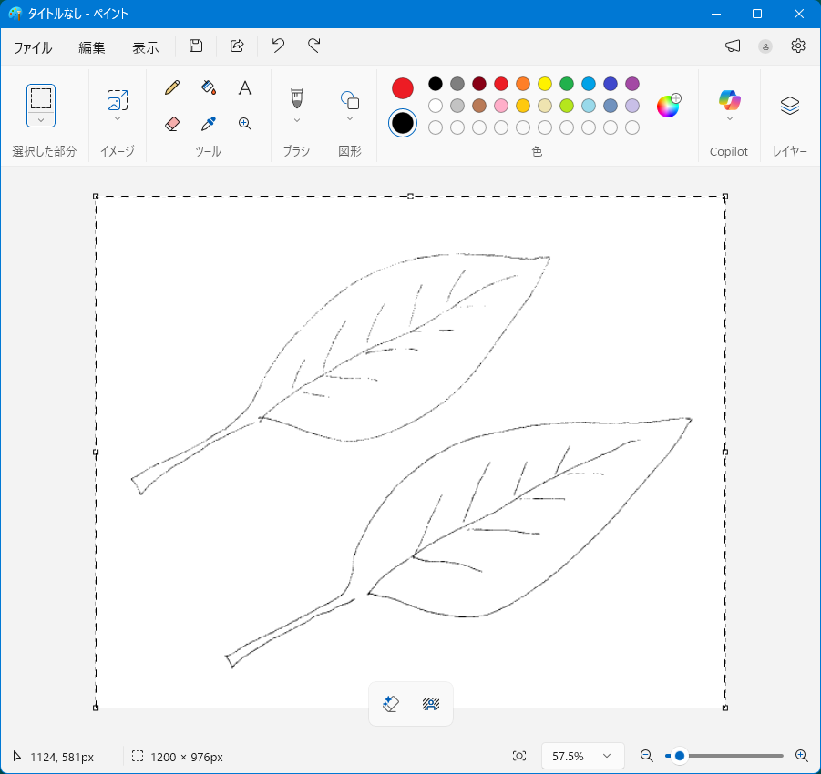The height and width of the screenshot is (774, 821).
Task: Expand the selection shape dropdown
Action: [x=41, y=120]
